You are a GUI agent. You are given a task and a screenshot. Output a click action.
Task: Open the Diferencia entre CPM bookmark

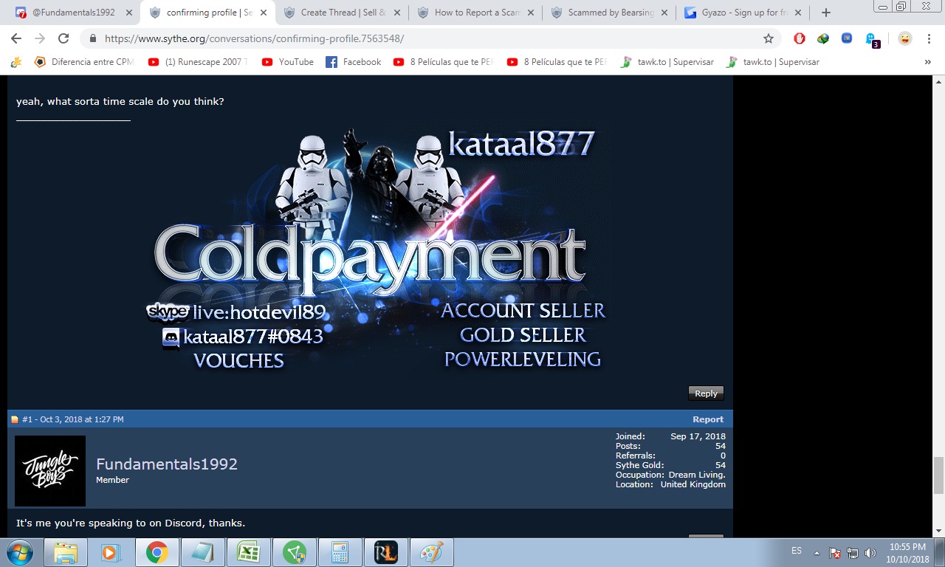(83, 62)
